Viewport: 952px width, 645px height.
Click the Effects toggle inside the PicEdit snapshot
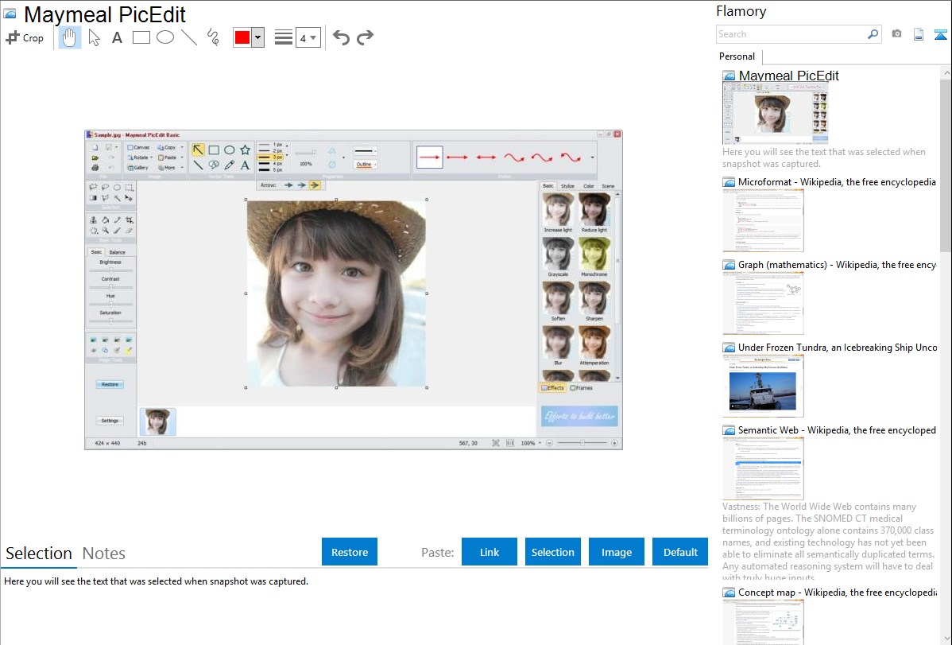pos(552,388)
